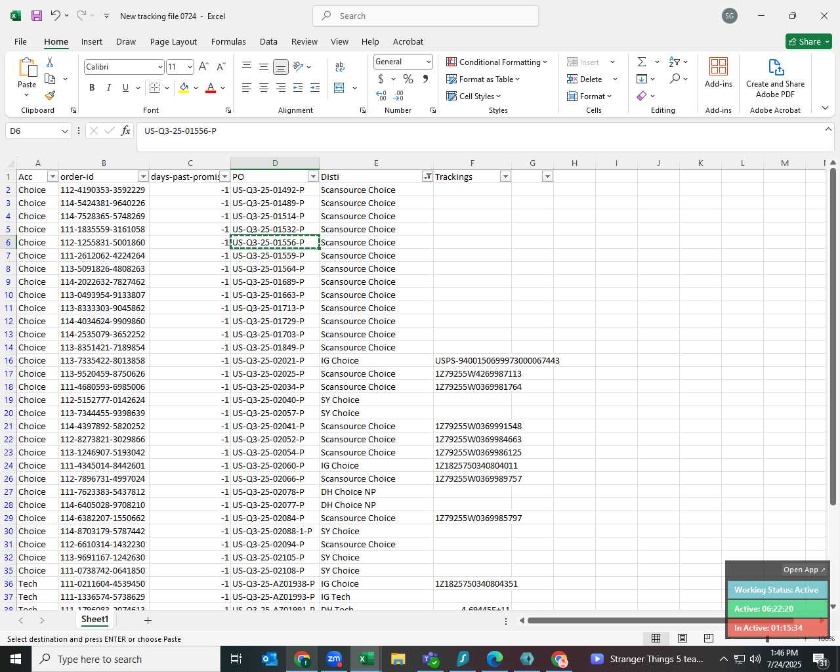
Task: Click the Merge & Center icon
Action: (339, 87)
